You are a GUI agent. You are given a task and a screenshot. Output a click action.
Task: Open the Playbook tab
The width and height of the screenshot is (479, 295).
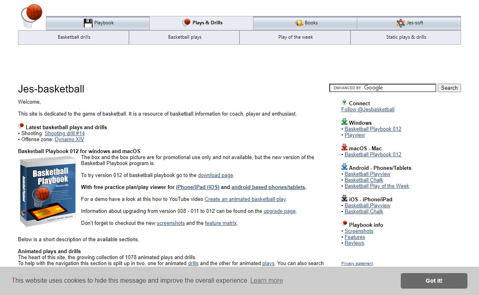pyautogui.click(x=98, y=23)
